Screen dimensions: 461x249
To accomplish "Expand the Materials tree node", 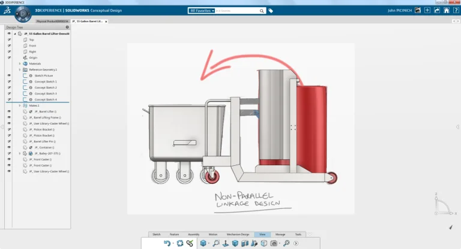I will (20, 63).
